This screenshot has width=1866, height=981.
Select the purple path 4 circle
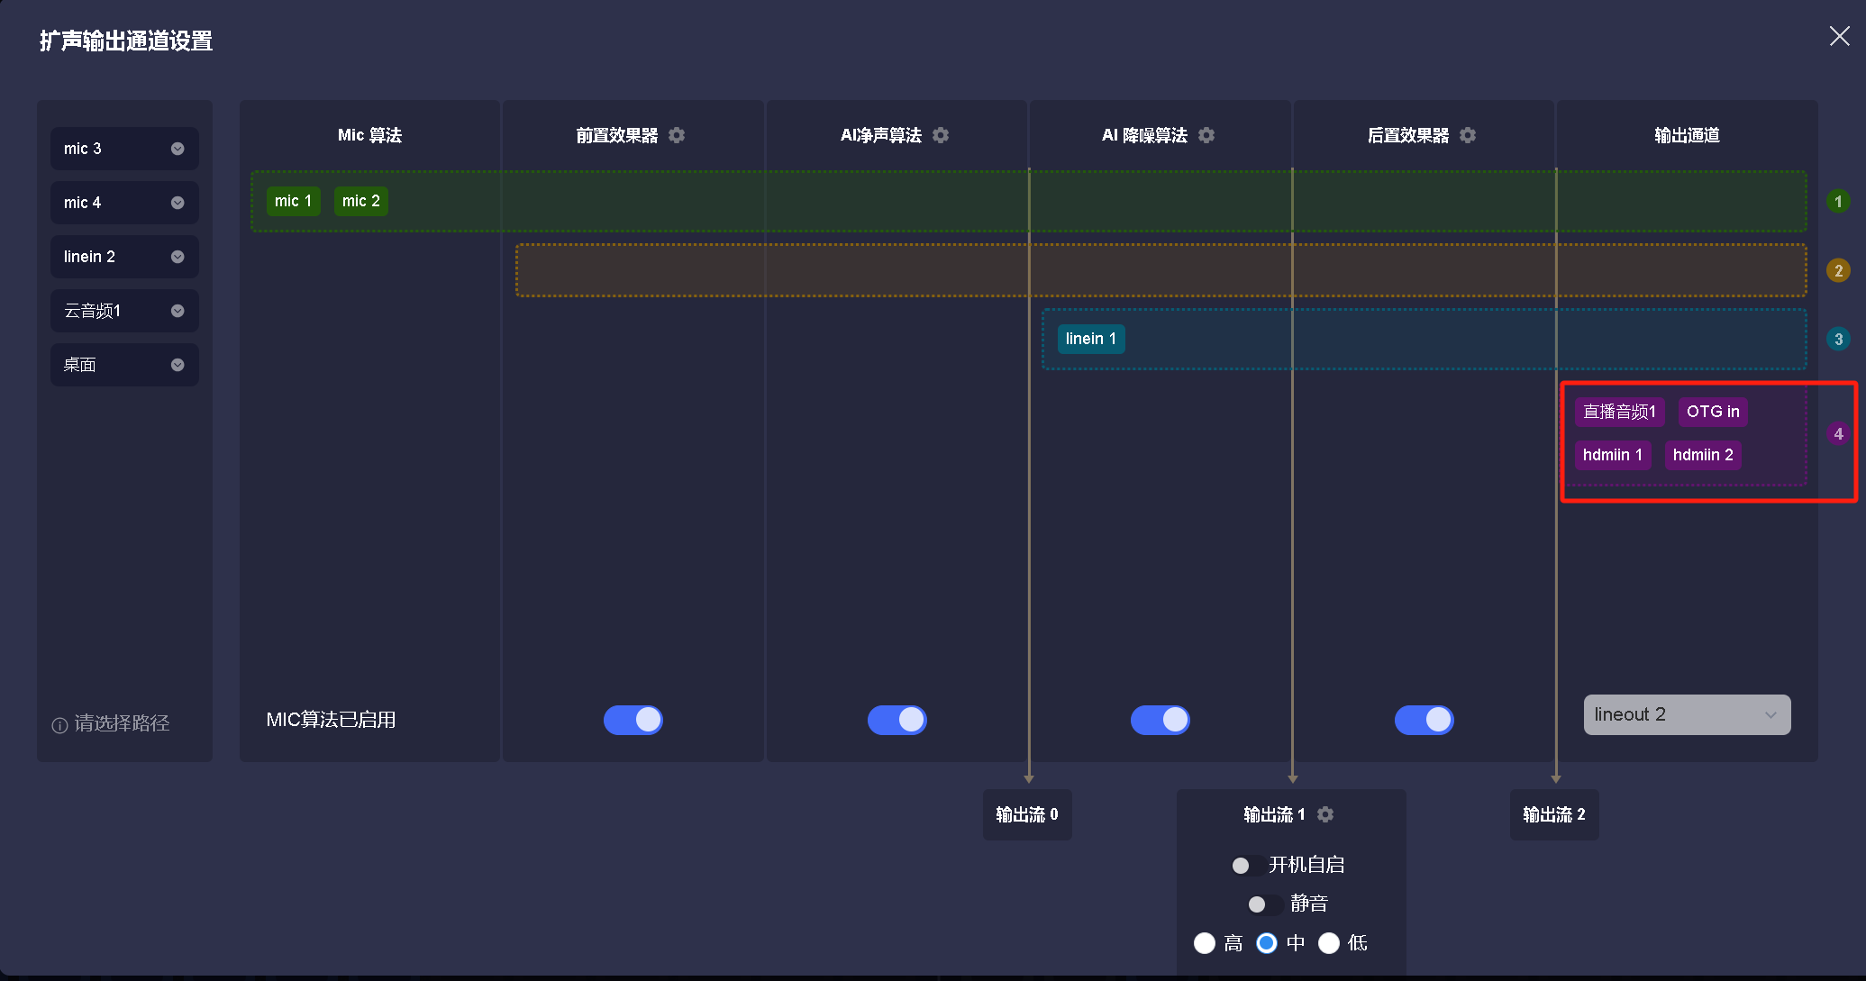1838,433
